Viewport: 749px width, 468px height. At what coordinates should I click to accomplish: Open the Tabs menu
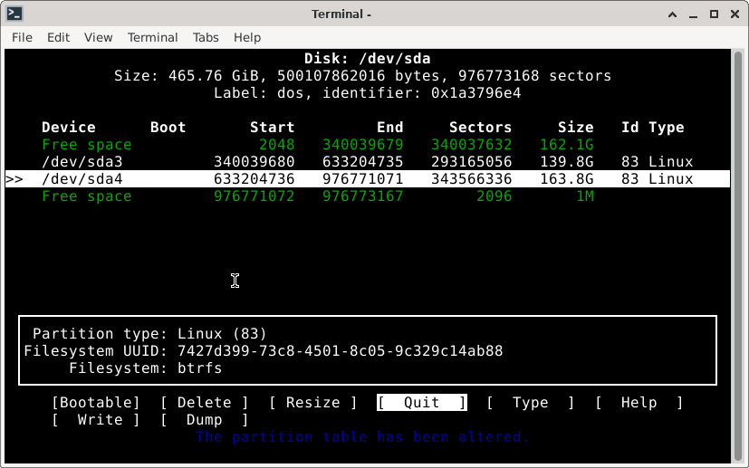click(206, 37)
